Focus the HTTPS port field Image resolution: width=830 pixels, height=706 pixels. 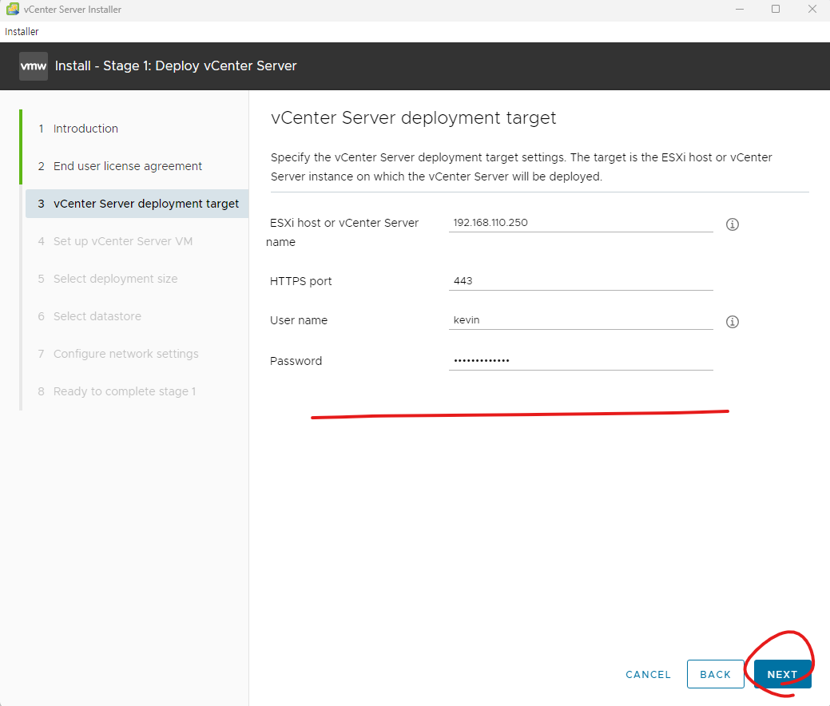pos(581,281)
